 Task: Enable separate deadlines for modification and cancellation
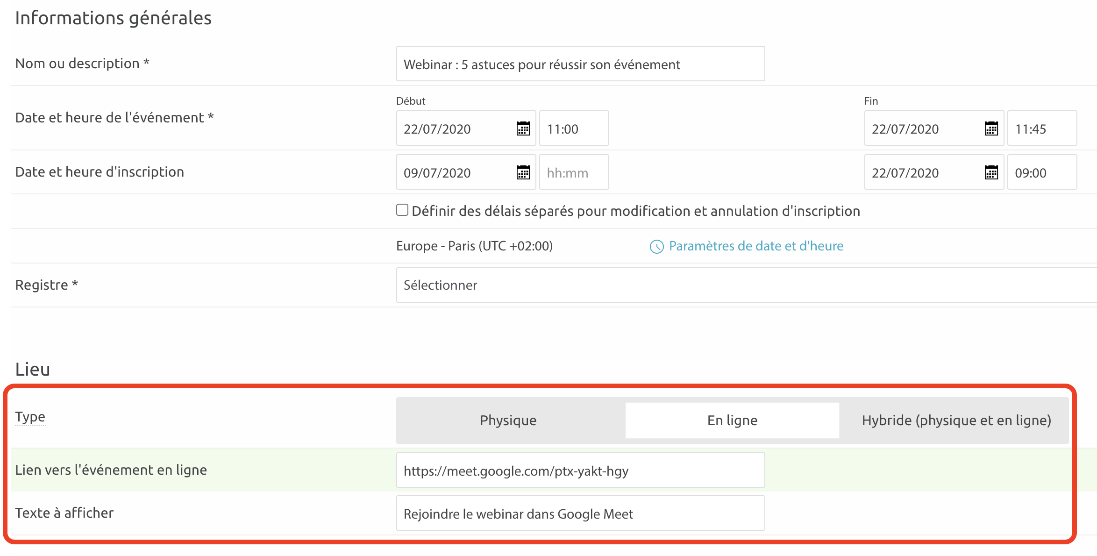(402, 210)
